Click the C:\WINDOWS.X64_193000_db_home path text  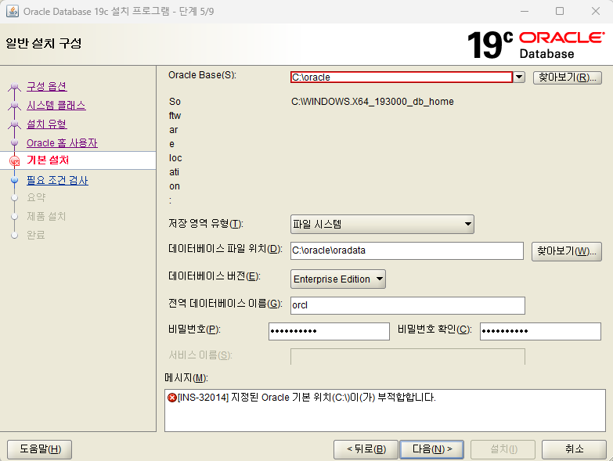coord(372,102)
